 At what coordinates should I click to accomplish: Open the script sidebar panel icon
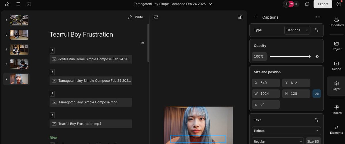click(x=241, y=17)
